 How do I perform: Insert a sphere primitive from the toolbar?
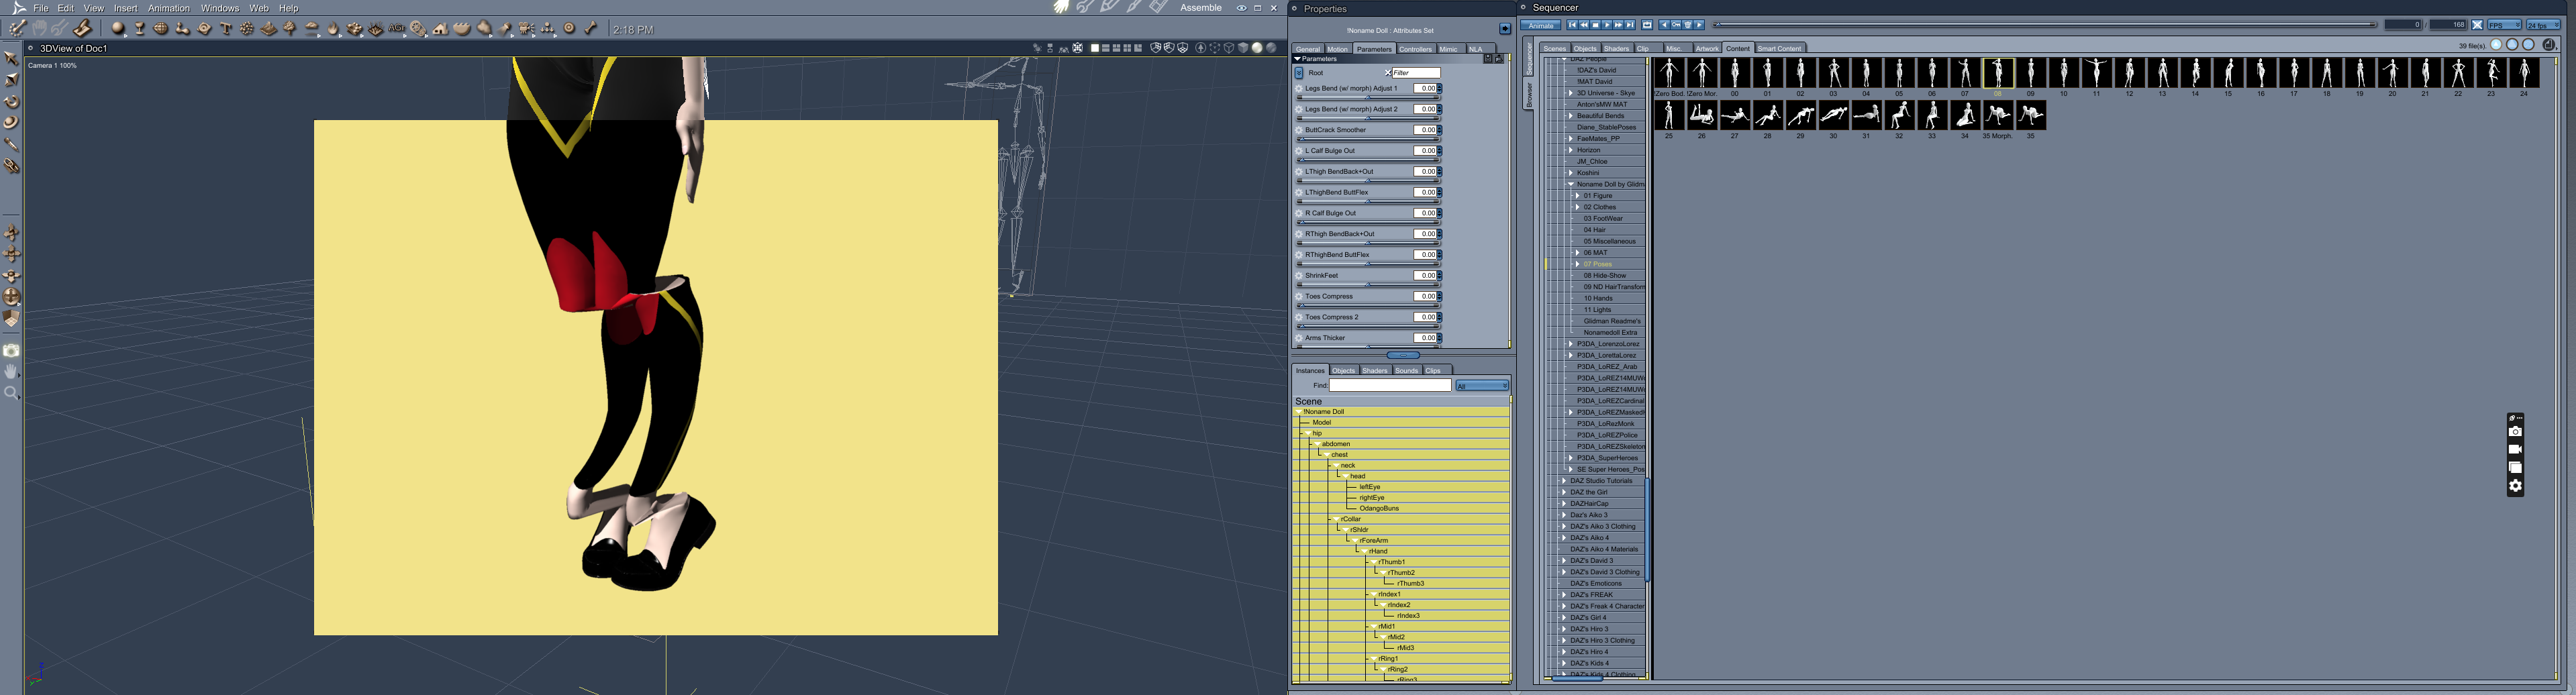pyautogui.click(x=118, y=29)
